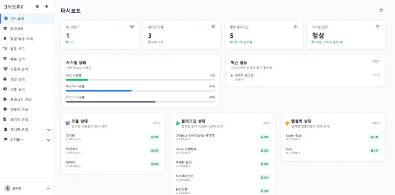Open 알림 발송 이력 in the sidebar
The image size is (395, 195).
coord(27,39)
